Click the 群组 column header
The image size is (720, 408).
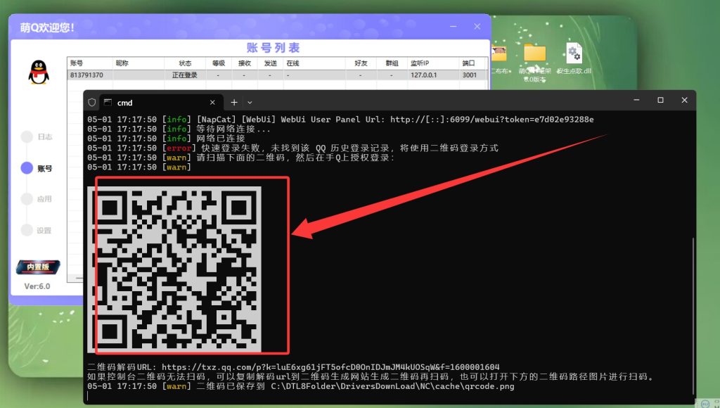point(392,63)
